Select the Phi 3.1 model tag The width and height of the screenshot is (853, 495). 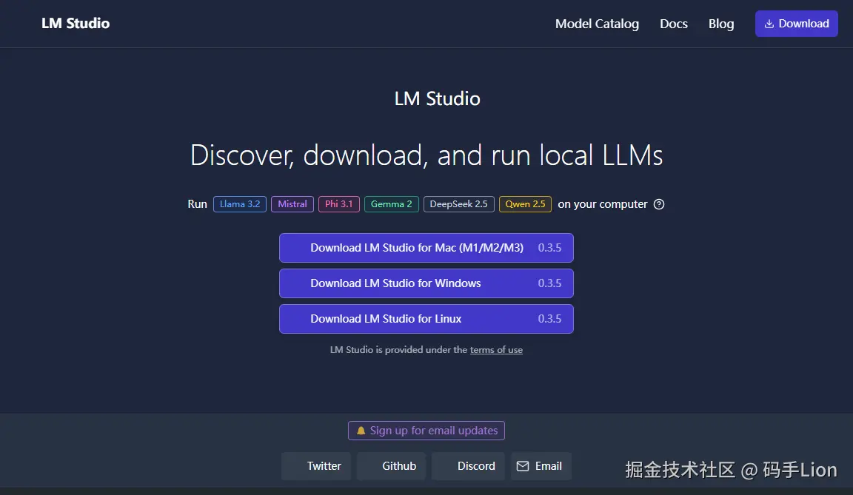coord(338,204)
